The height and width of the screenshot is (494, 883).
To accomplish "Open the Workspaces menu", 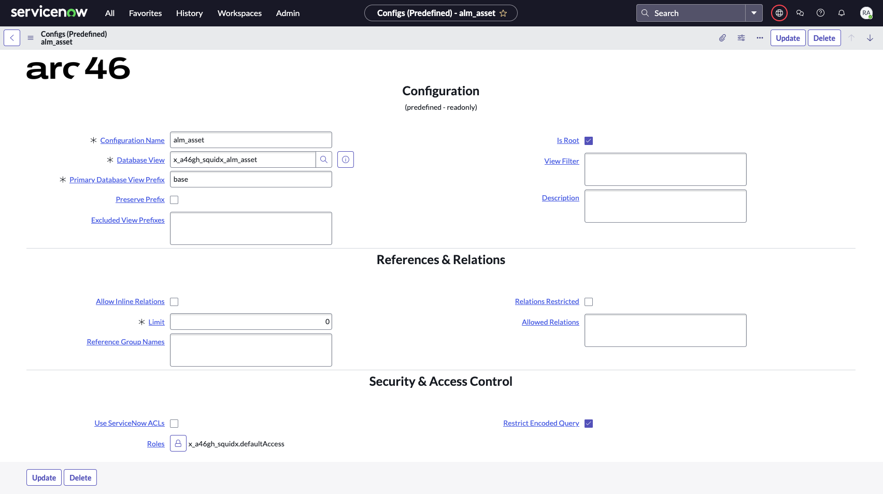I will point(239,13).
